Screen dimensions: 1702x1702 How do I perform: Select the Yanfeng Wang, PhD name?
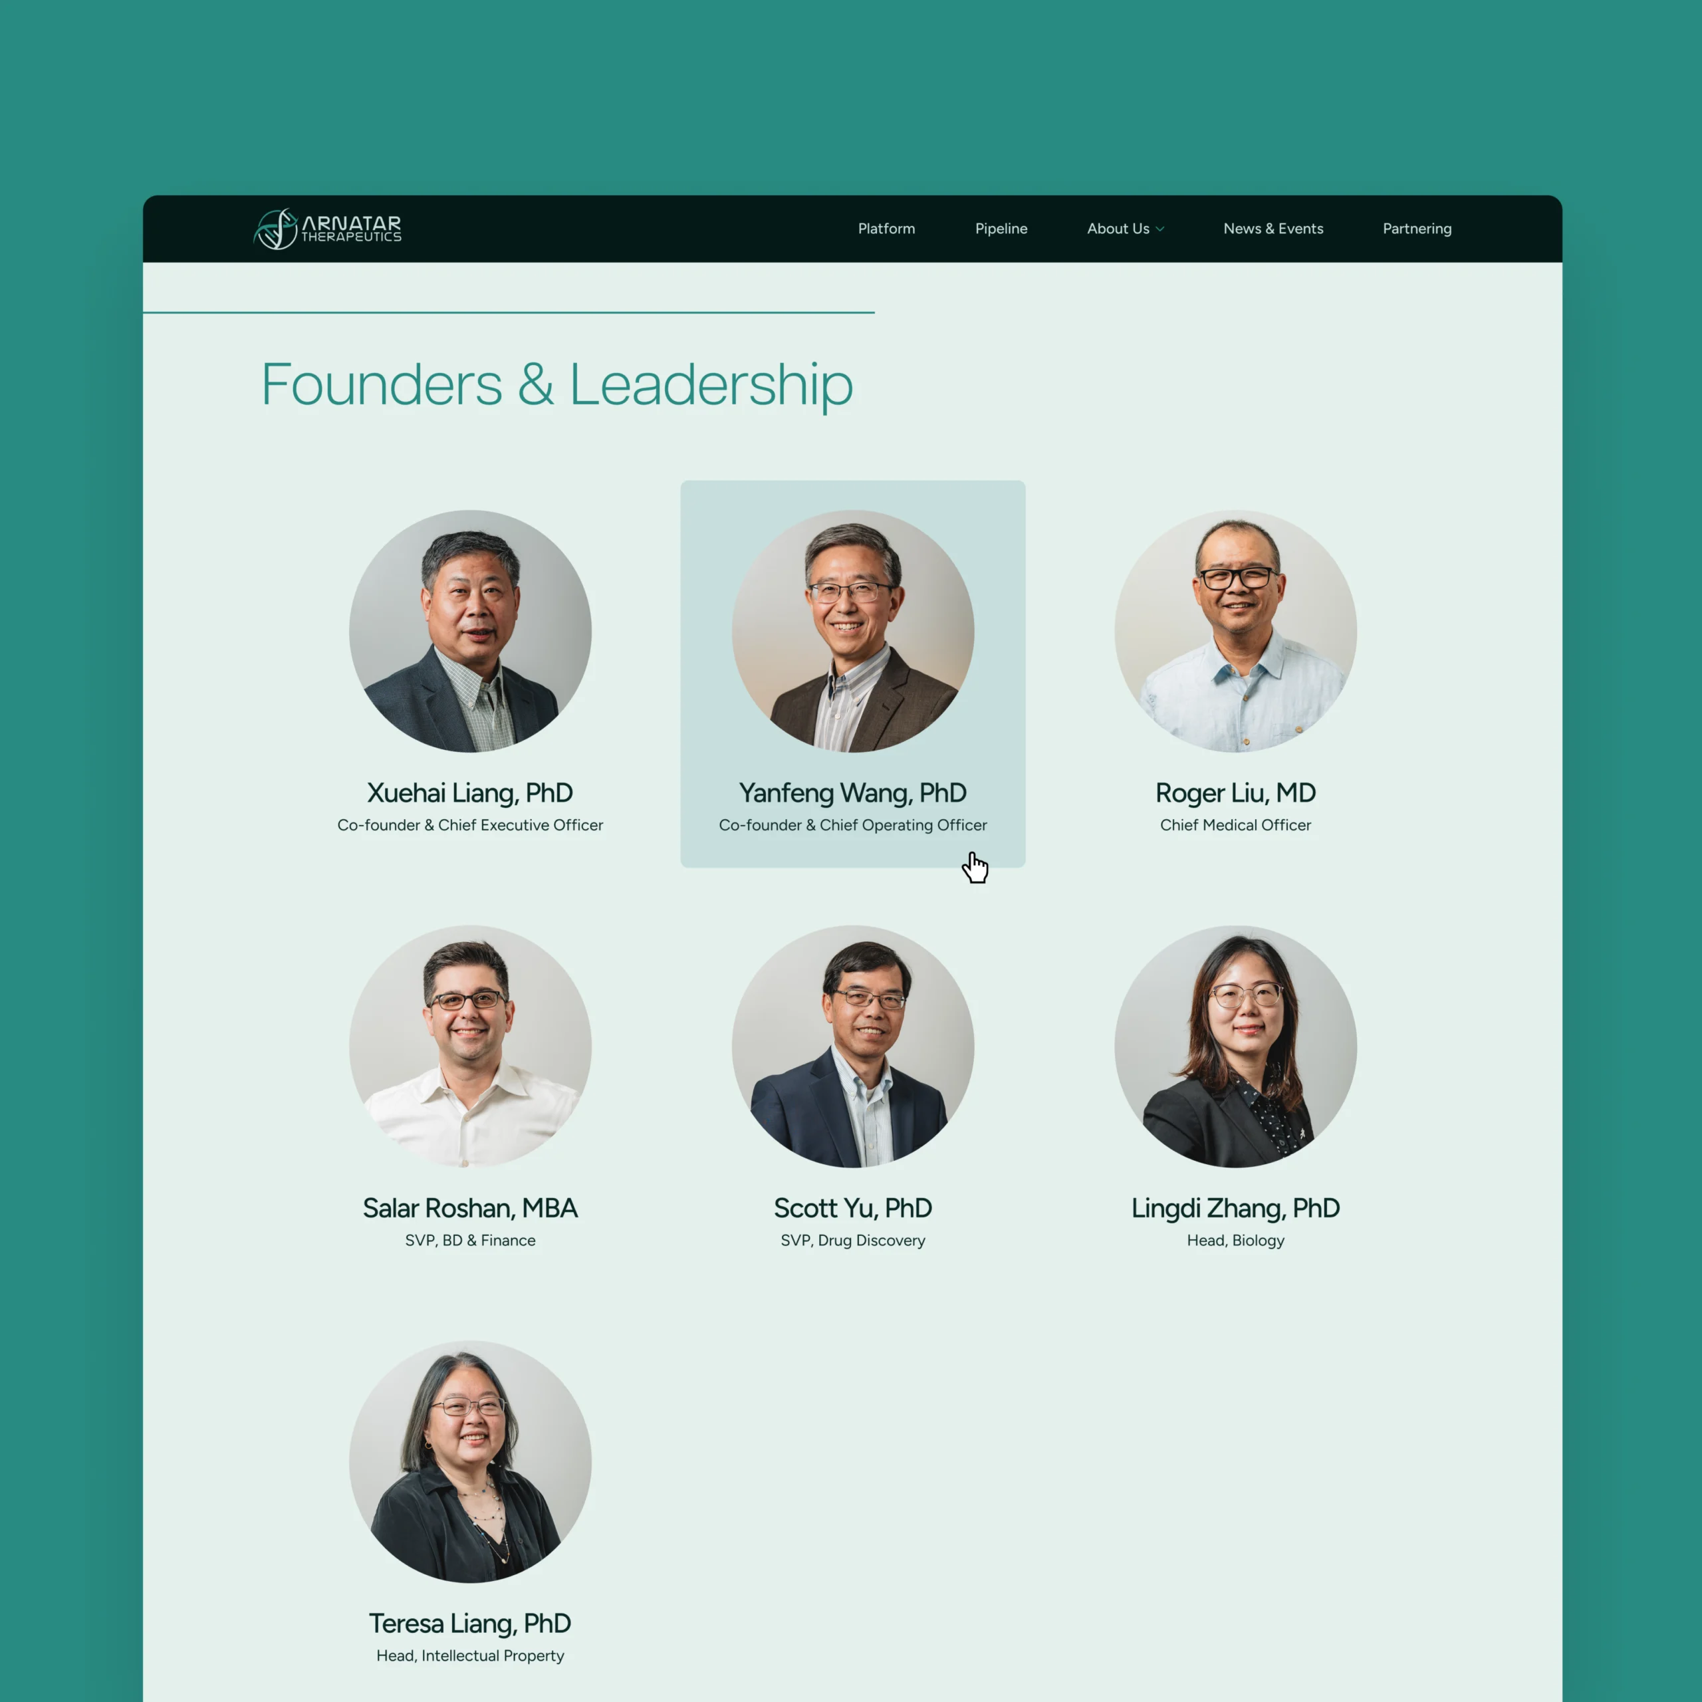[x=853, y=793]
